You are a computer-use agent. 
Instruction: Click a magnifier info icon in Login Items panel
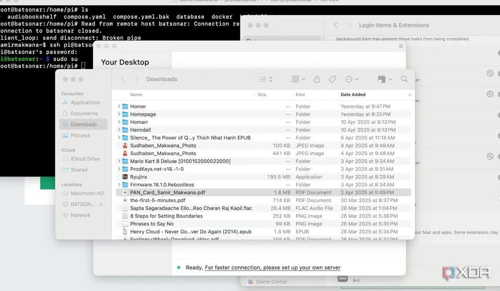tap(490, 74)
